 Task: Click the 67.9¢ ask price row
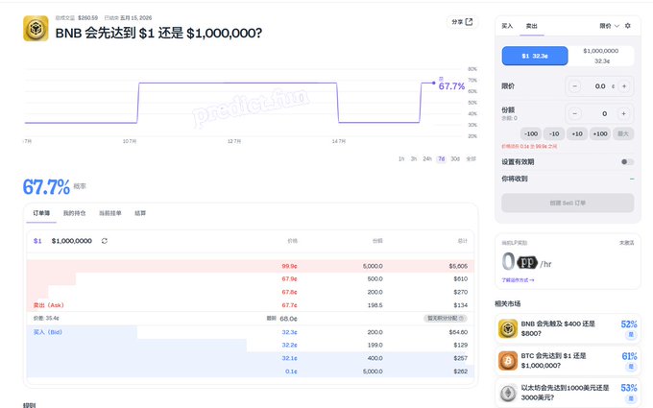pos(251,279)
